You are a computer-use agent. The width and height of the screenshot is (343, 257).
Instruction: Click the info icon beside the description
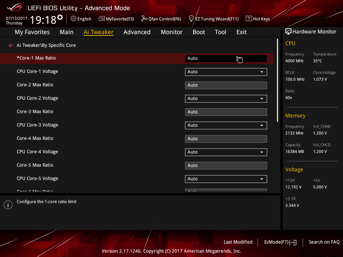click(8, 205)
